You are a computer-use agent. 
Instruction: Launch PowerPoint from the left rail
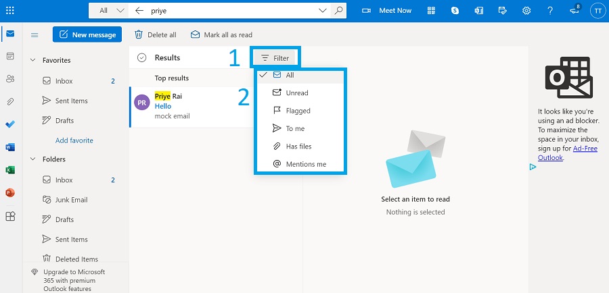pyautogui.click(x=10, y=192)
